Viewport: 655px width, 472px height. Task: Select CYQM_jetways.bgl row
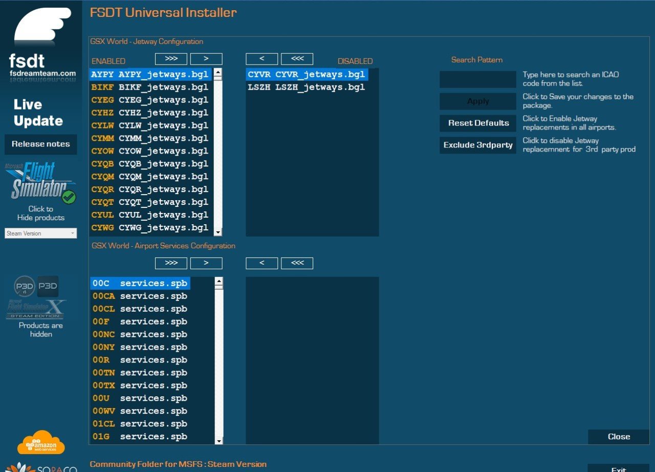click(151, 177)
